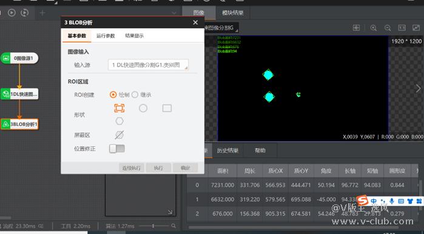Viewport: 424px width, 234px height.
Task: Close the 3 BLOB分析 dialog
Action: (195, 22)
